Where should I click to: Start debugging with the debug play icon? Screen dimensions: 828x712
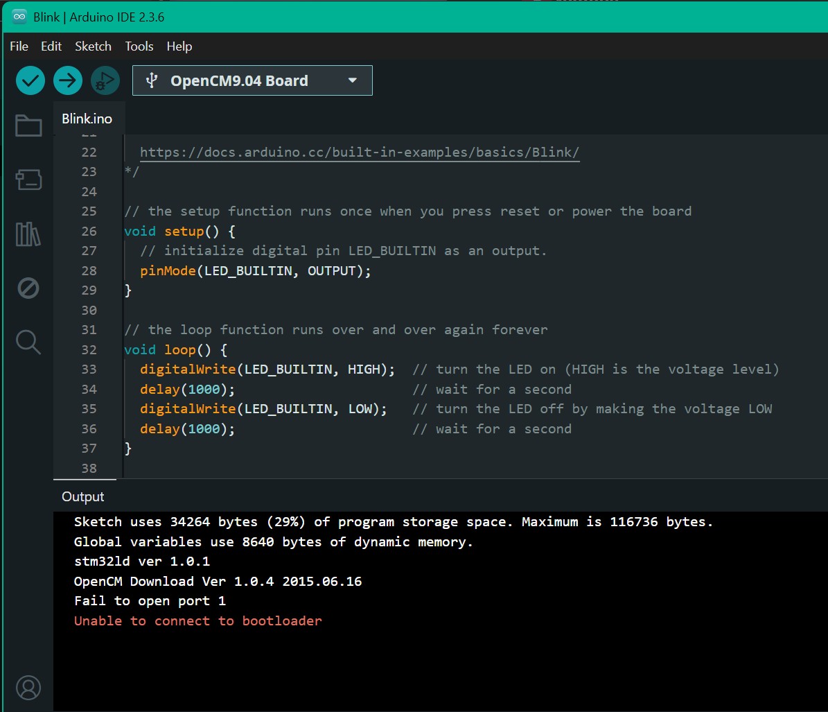[105, 81]
